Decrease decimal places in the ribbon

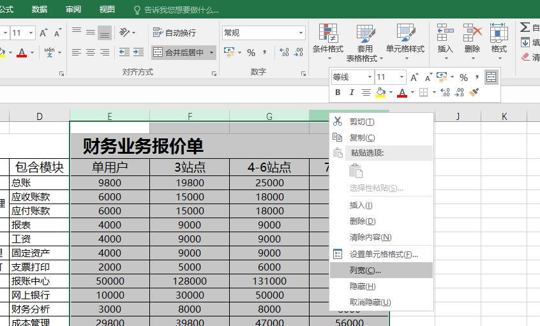[298, 52]
